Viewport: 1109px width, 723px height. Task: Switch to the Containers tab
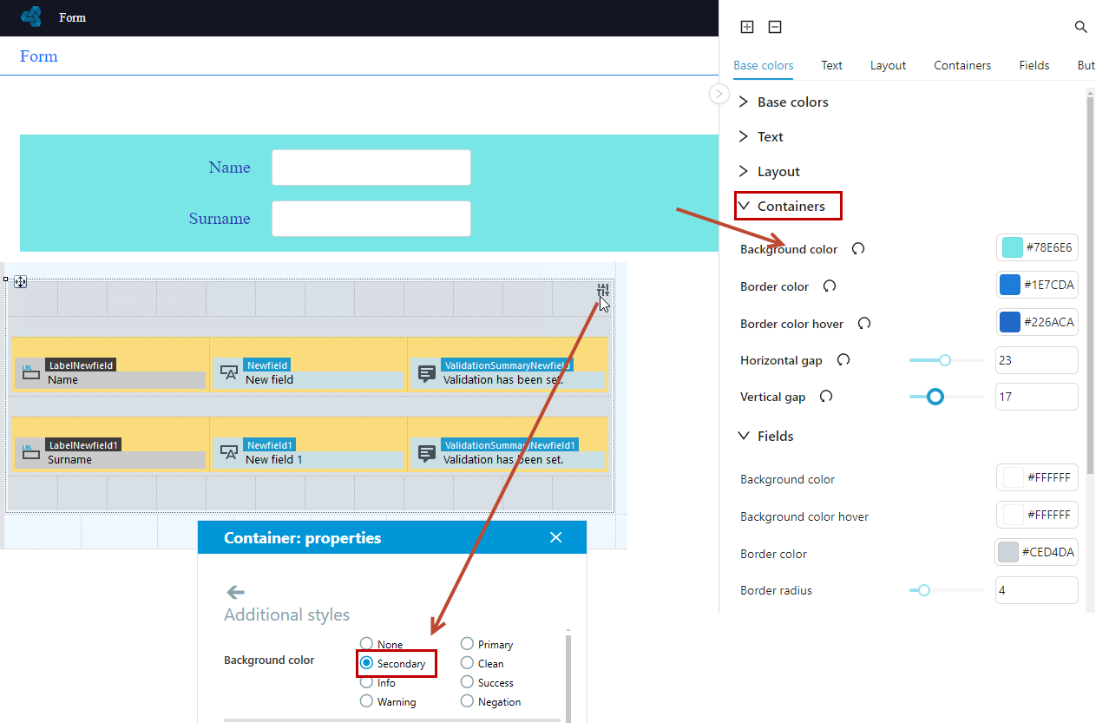pyautogui.click(x=962, y=65)
